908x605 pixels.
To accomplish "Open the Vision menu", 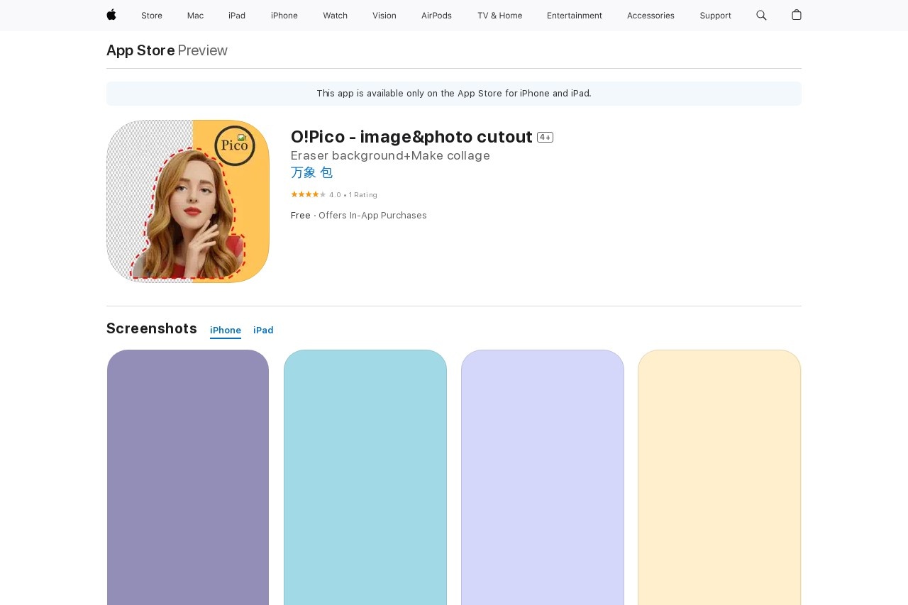I will [x=384, y=16].
